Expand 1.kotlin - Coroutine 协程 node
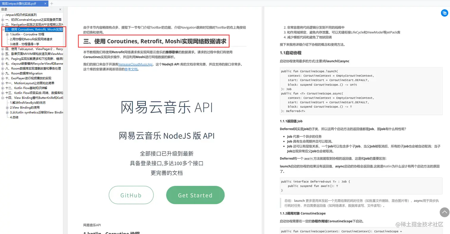450x234 pixels. click(7, 34)
